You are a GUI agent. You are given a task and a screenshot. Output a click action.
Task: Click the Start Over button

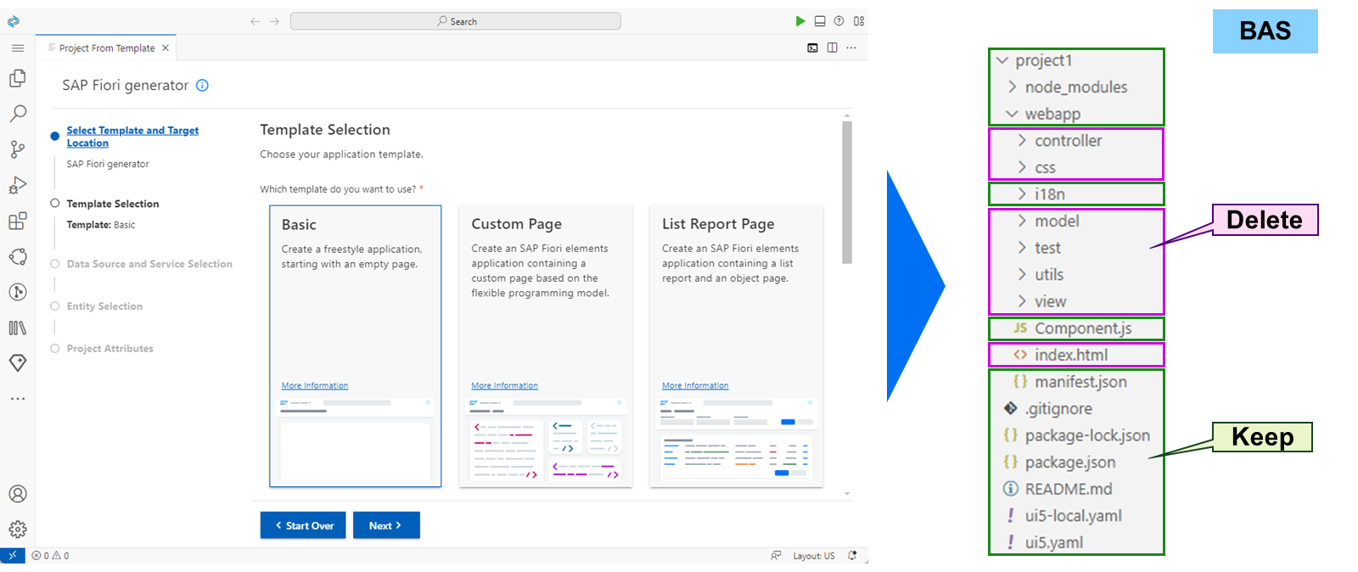[303, 525]
